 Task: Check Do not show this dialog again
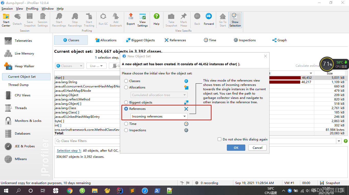[219, 139]
